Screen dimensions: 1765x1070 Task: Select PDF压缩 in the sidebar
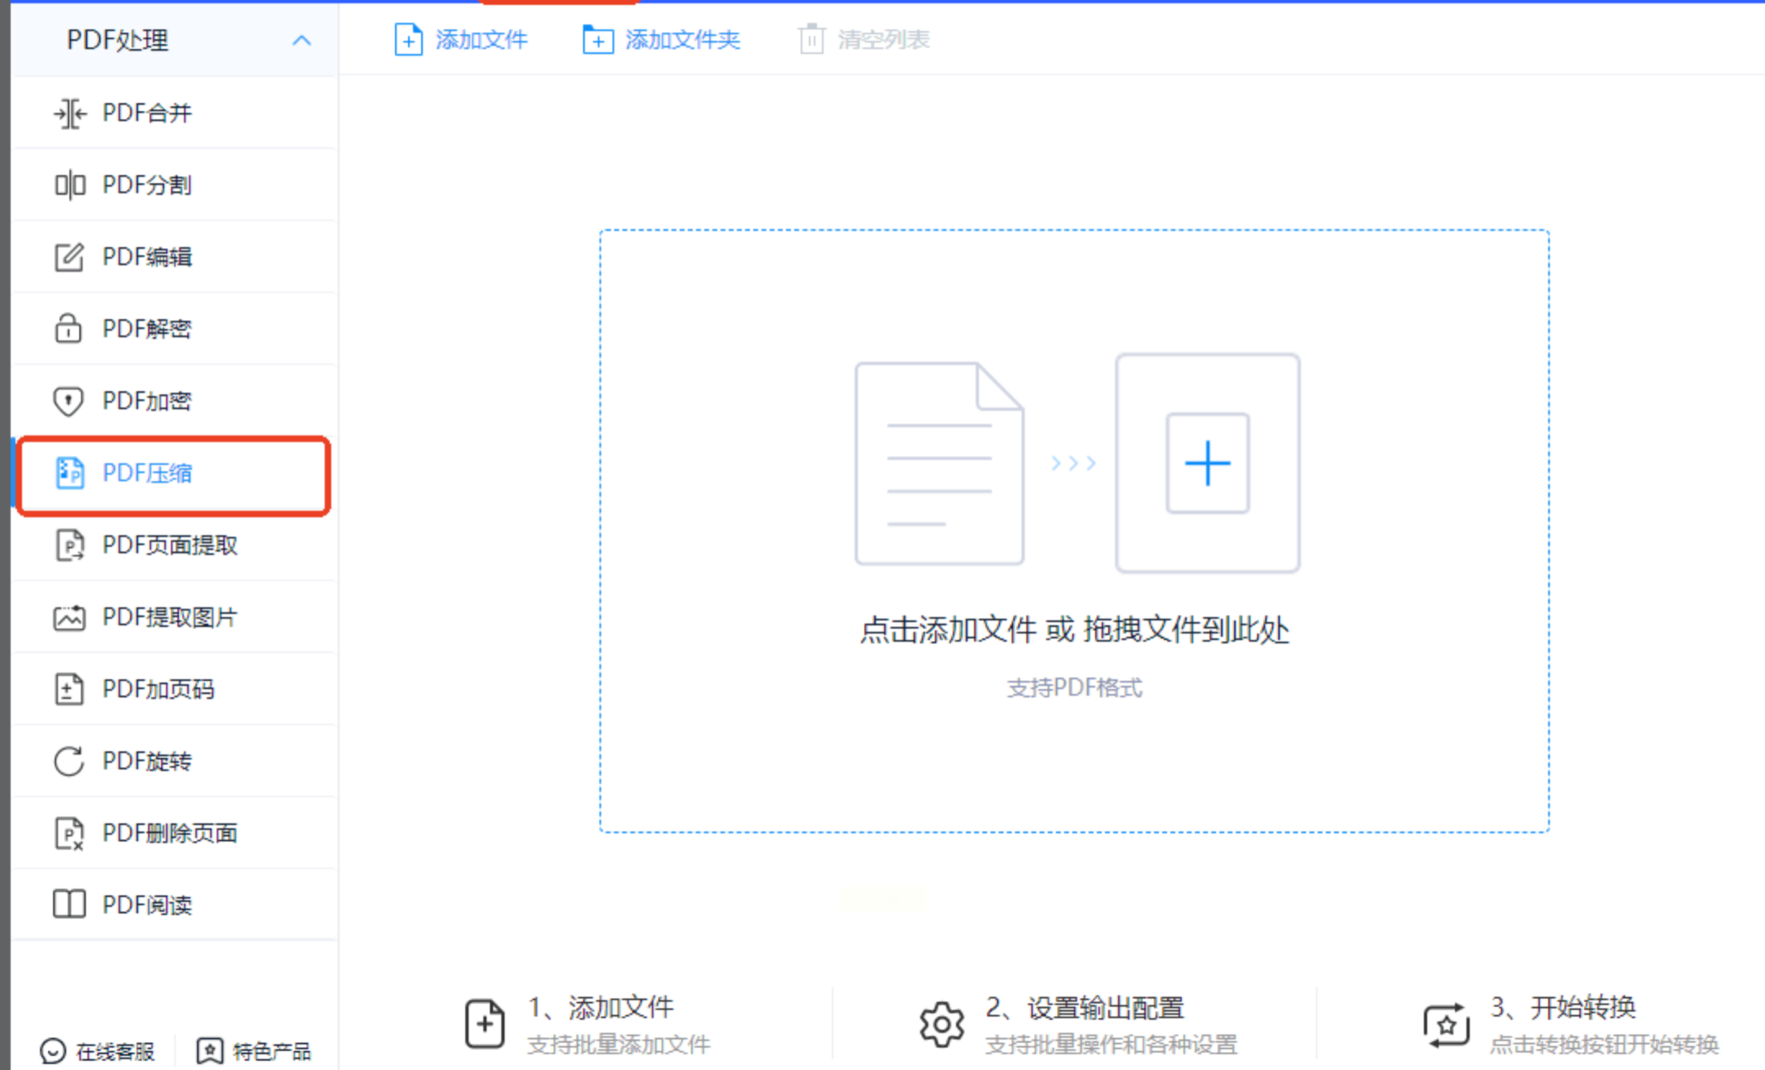point(147,473)
